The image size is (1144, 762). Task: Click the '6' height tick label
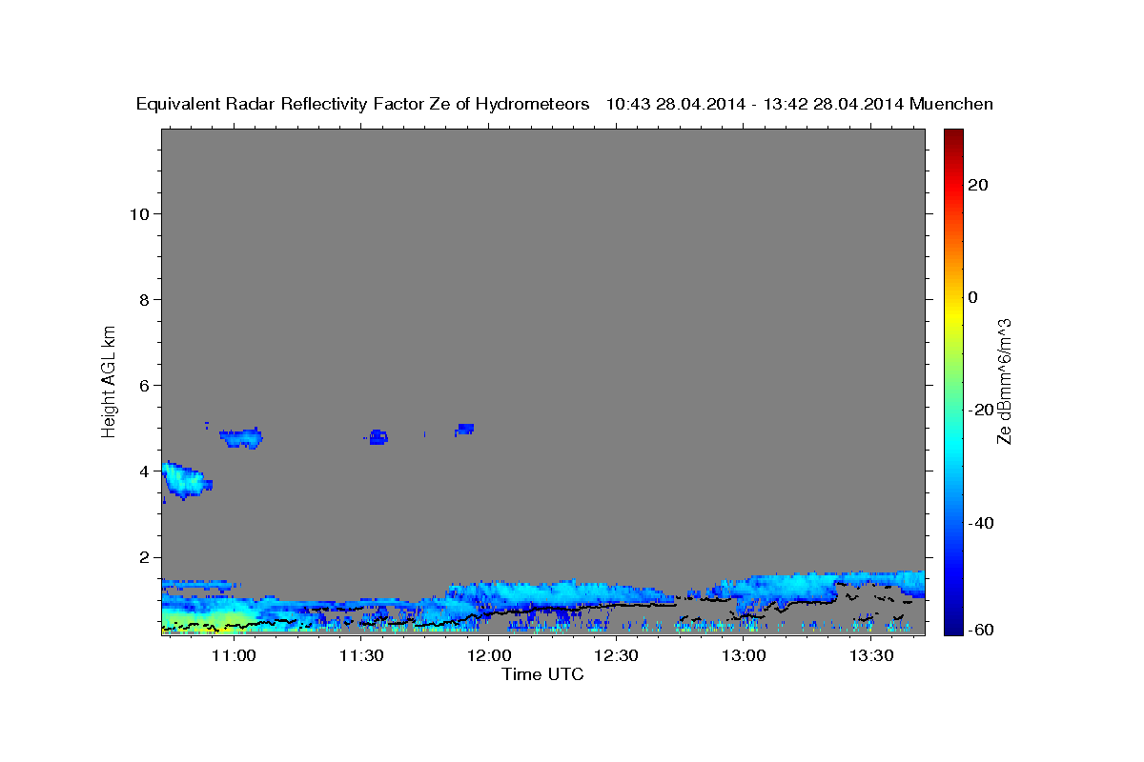(x=145, y=385)
